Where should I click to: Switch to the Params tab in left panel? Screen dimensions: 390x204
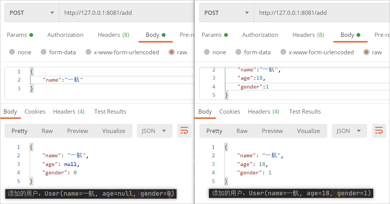(x=20, y=35)
